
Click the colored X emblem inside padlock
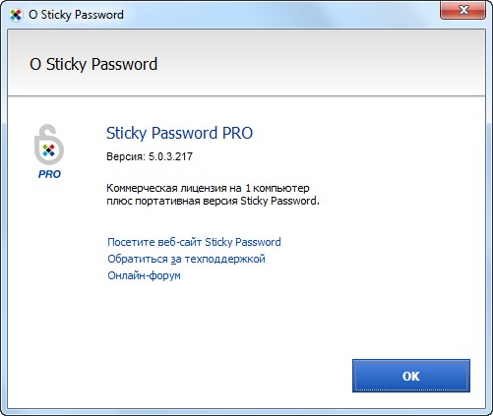49,150
